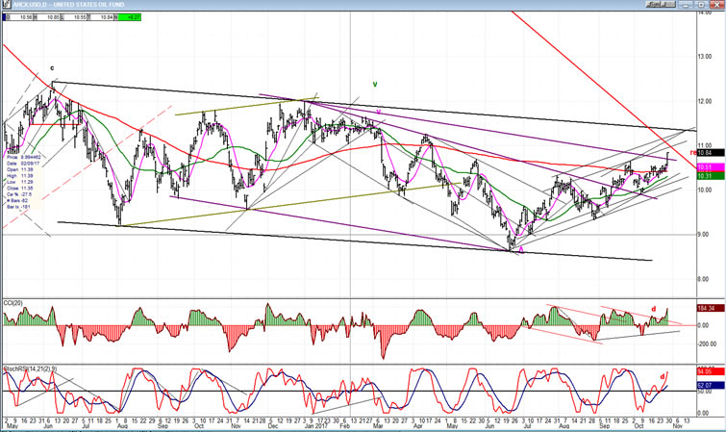Screen dimensions: 726x432
Task: Click the magenta 10.51 moving average tag
Action: click(x=704, y=167)
